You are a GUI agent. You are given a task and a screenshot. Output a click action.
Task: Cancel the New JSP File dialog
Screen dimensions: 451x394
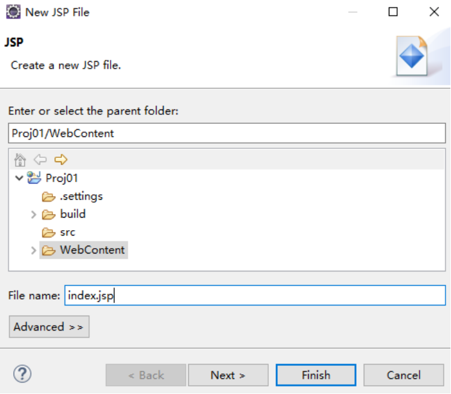pyautogui.click(x=404, y=375)
